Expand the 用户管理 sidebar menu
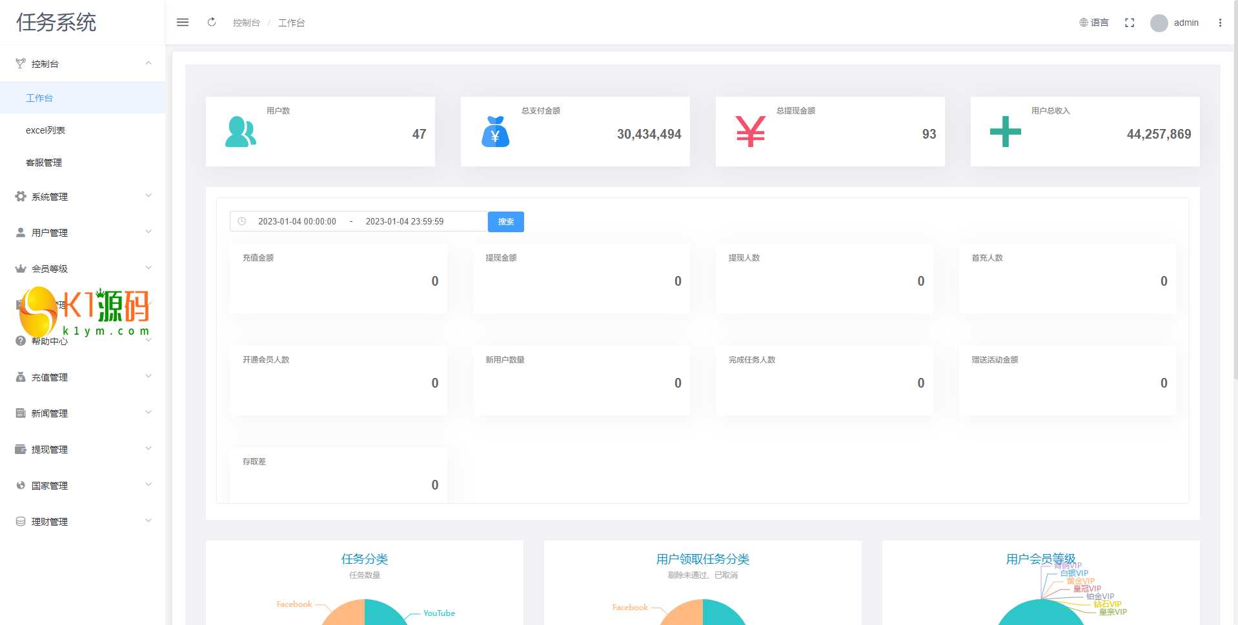This screenshot has height=625, width=1238. click(83, 232)
